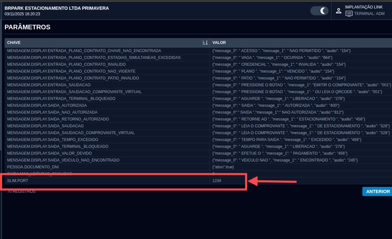Click the terminal monitor icon

[x=349, y=14]
